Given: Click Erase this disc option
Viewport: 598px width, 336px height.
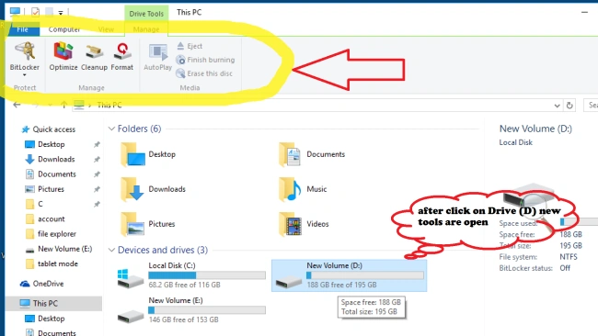Looking at the screenshot, I should click(x=204, y=73).
